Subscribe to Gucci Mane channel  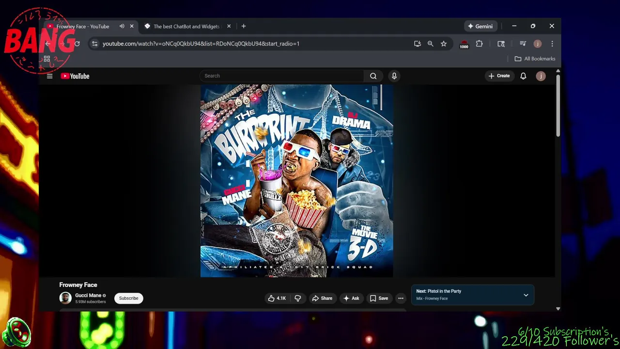(129, 298)
